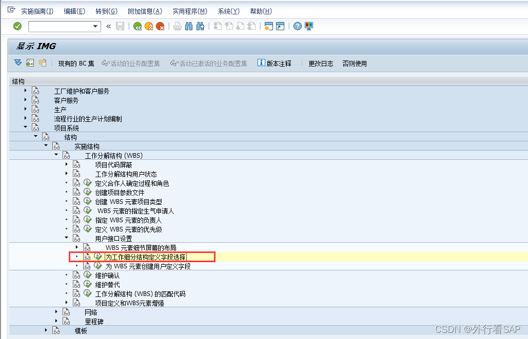Open the 实用程序(M) menu
The height and width of the screenshot is (339, 528).
pos(190,11)
